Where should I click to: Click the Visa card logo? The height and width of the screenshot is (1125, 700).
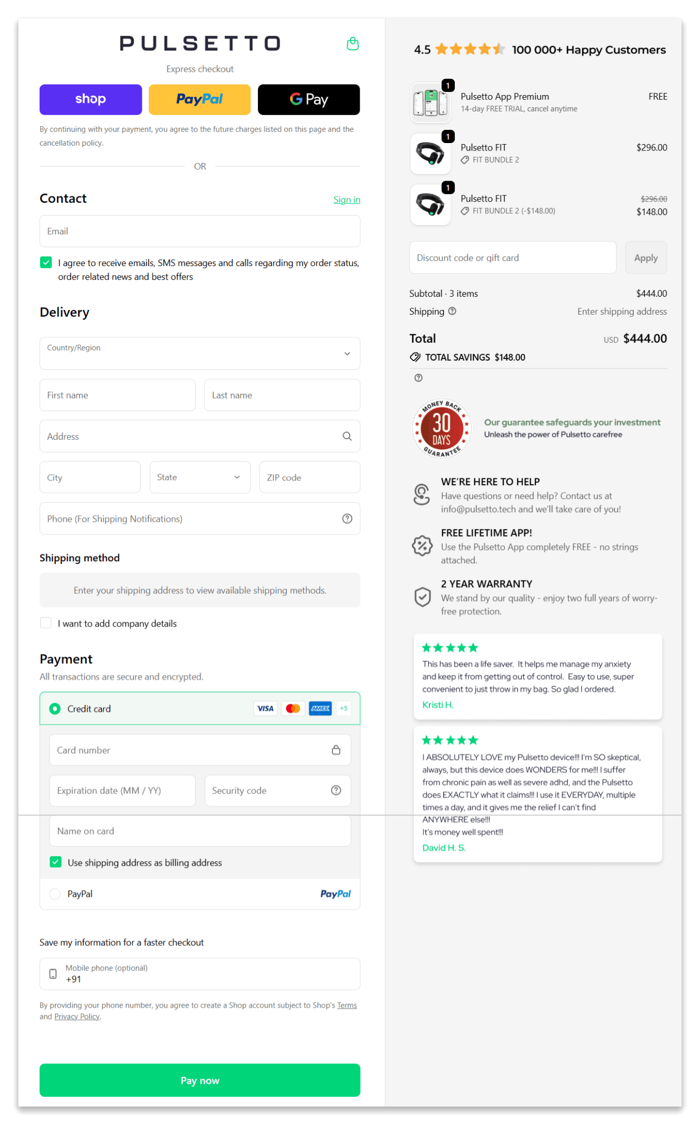(x=265, y=708)
